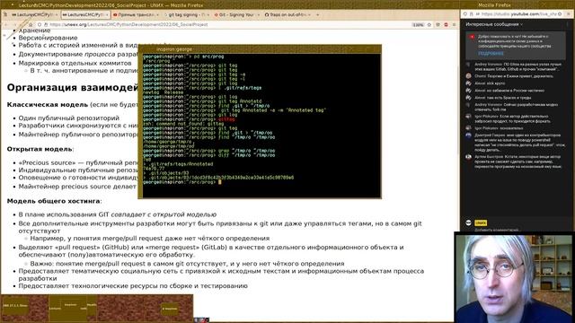The height and width of the screenshot is (323, 575).
Task: Open chat options three-dot menu
Action: [x=568, y=24]
